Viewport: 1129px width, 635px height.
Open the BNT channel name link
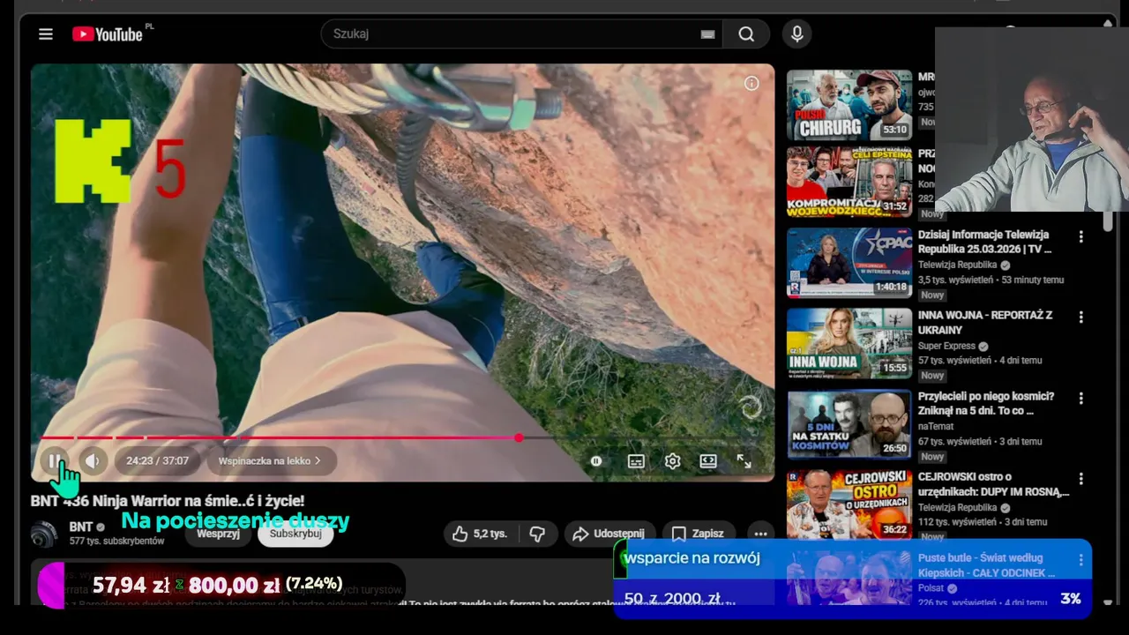(x=80, y=527)
